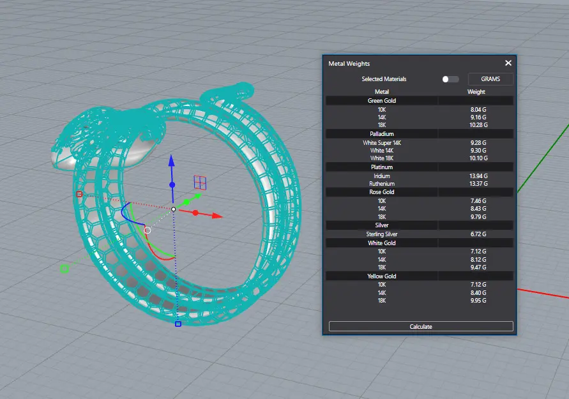569x399 pixels.
Task: Select the White 14K palladium row
Action: [x=420, y=151]
